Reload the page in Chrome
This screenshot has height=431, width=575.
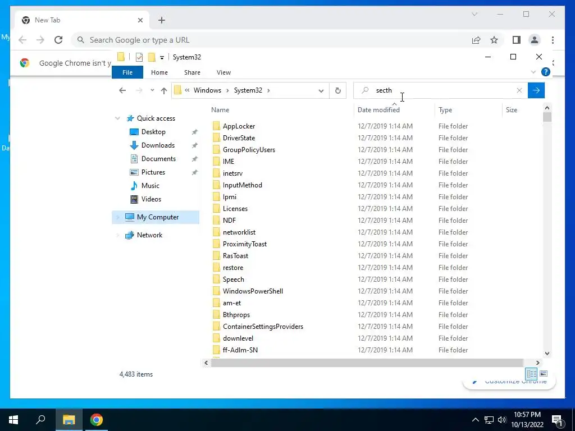pos(58,40)
